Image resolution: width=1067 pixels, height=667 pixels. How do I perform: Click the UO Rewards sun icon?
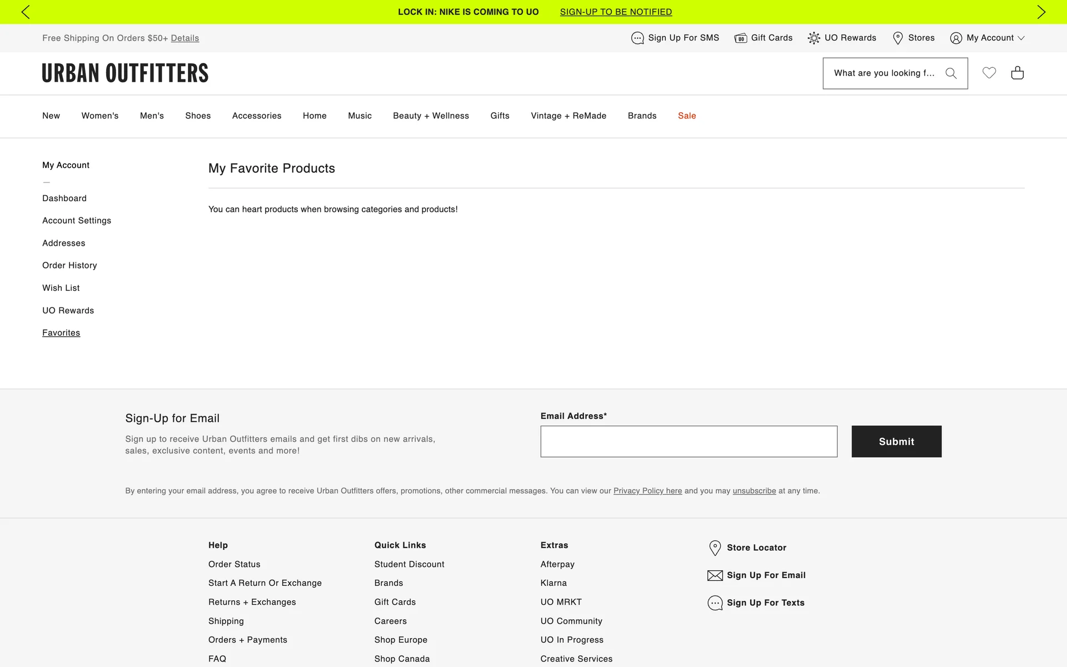point(814,38)
